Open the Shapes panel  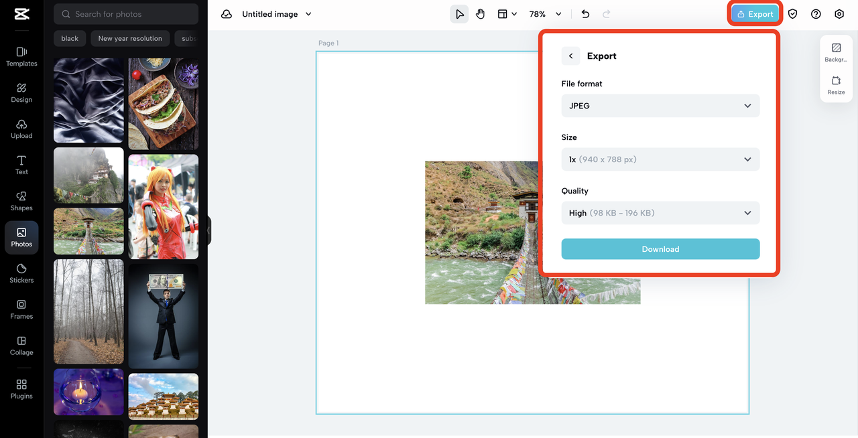click(x=21, y=201)
